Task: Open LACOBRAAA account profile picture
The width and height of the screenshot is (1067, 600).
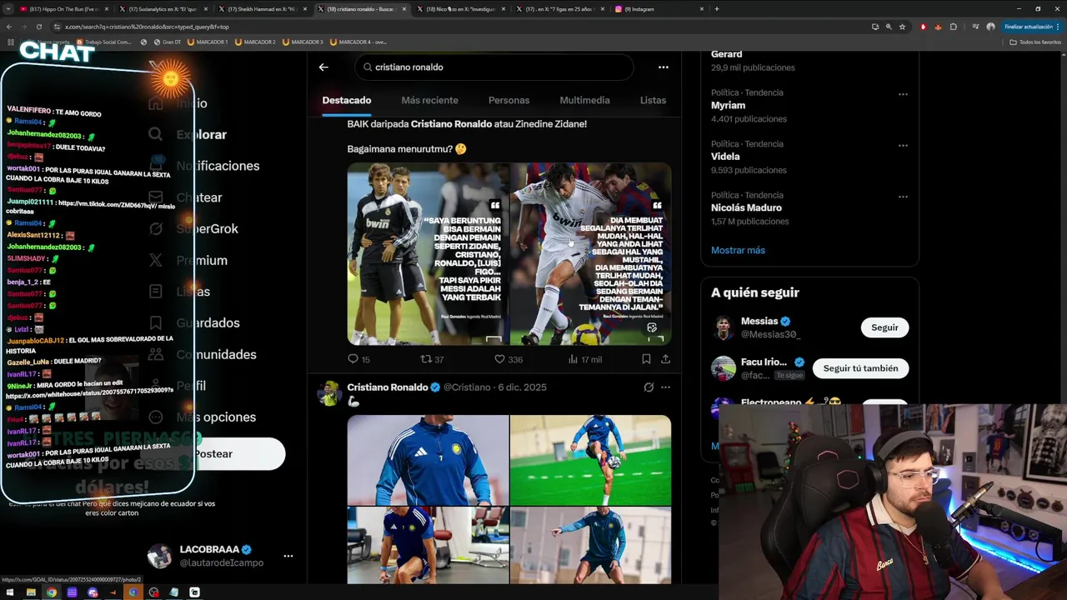Action: [x=159, y=556]
